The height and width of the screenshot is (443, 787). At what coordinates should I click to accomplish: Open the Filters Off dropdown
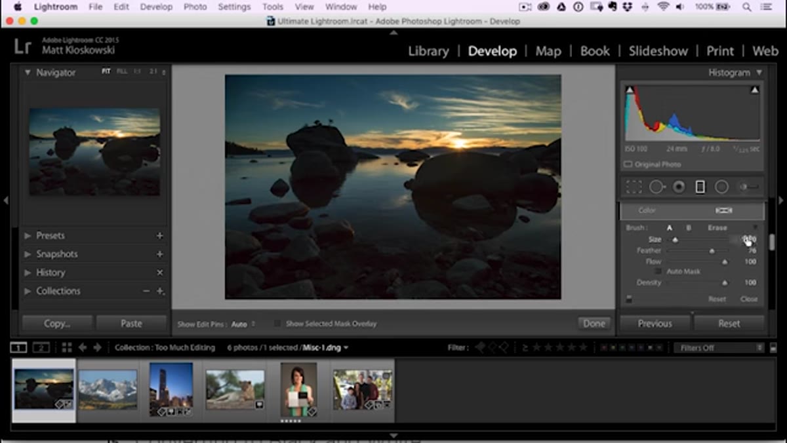[x=719, y=348]
